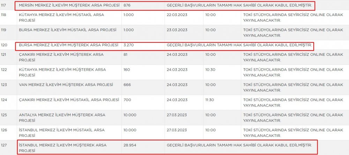Click the 876 quota value
Screen dimensions: 349x155
pyautogui.click(x=127, y=5)
